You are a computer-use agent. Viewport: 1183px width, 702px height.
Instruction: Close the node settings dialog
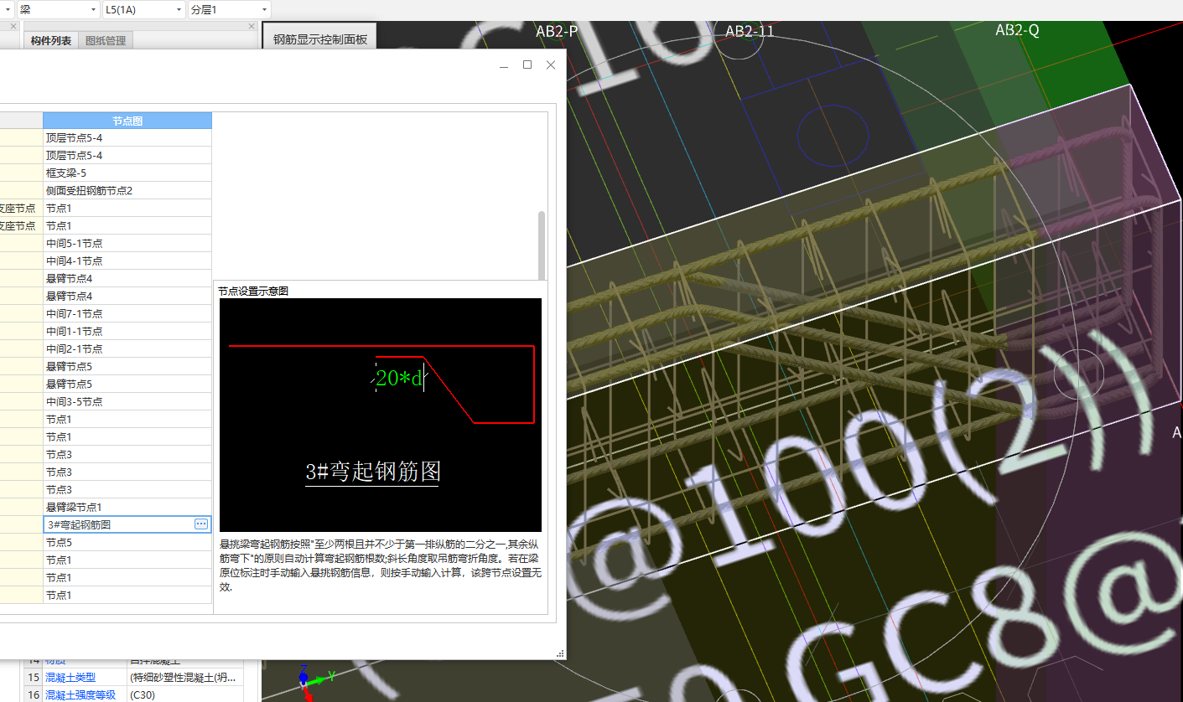(551, 65)
